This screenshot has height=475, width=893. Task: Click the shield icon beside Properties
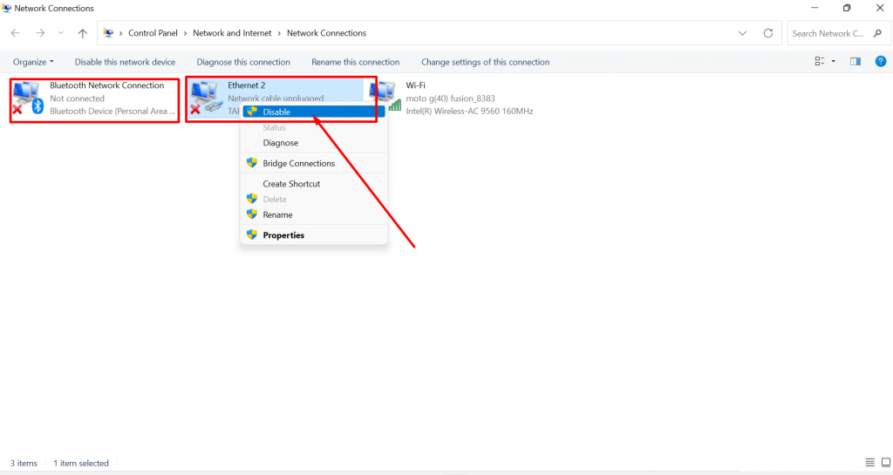pos(252,234)
